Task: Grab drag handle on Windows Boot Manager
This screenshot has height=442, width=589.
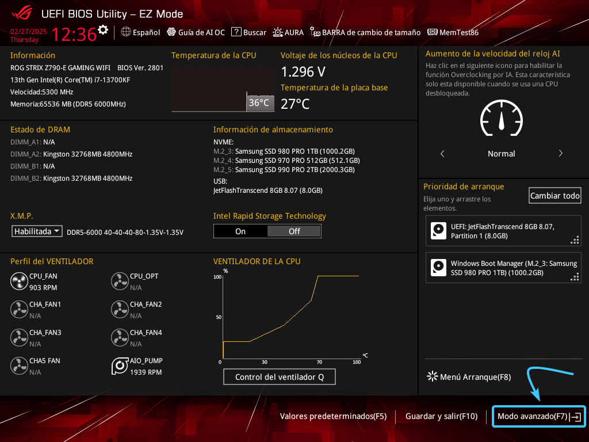Action: click(x=575, y=277)
